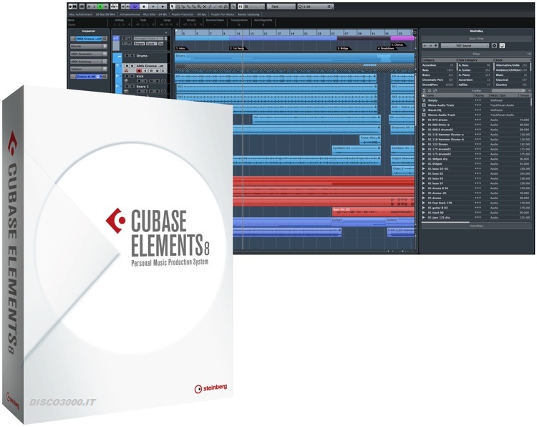Select the 01 Fast Rock 170 loop
Image resolution: width=537 pixels, height=427 pixels.
(x=476, y=203)
